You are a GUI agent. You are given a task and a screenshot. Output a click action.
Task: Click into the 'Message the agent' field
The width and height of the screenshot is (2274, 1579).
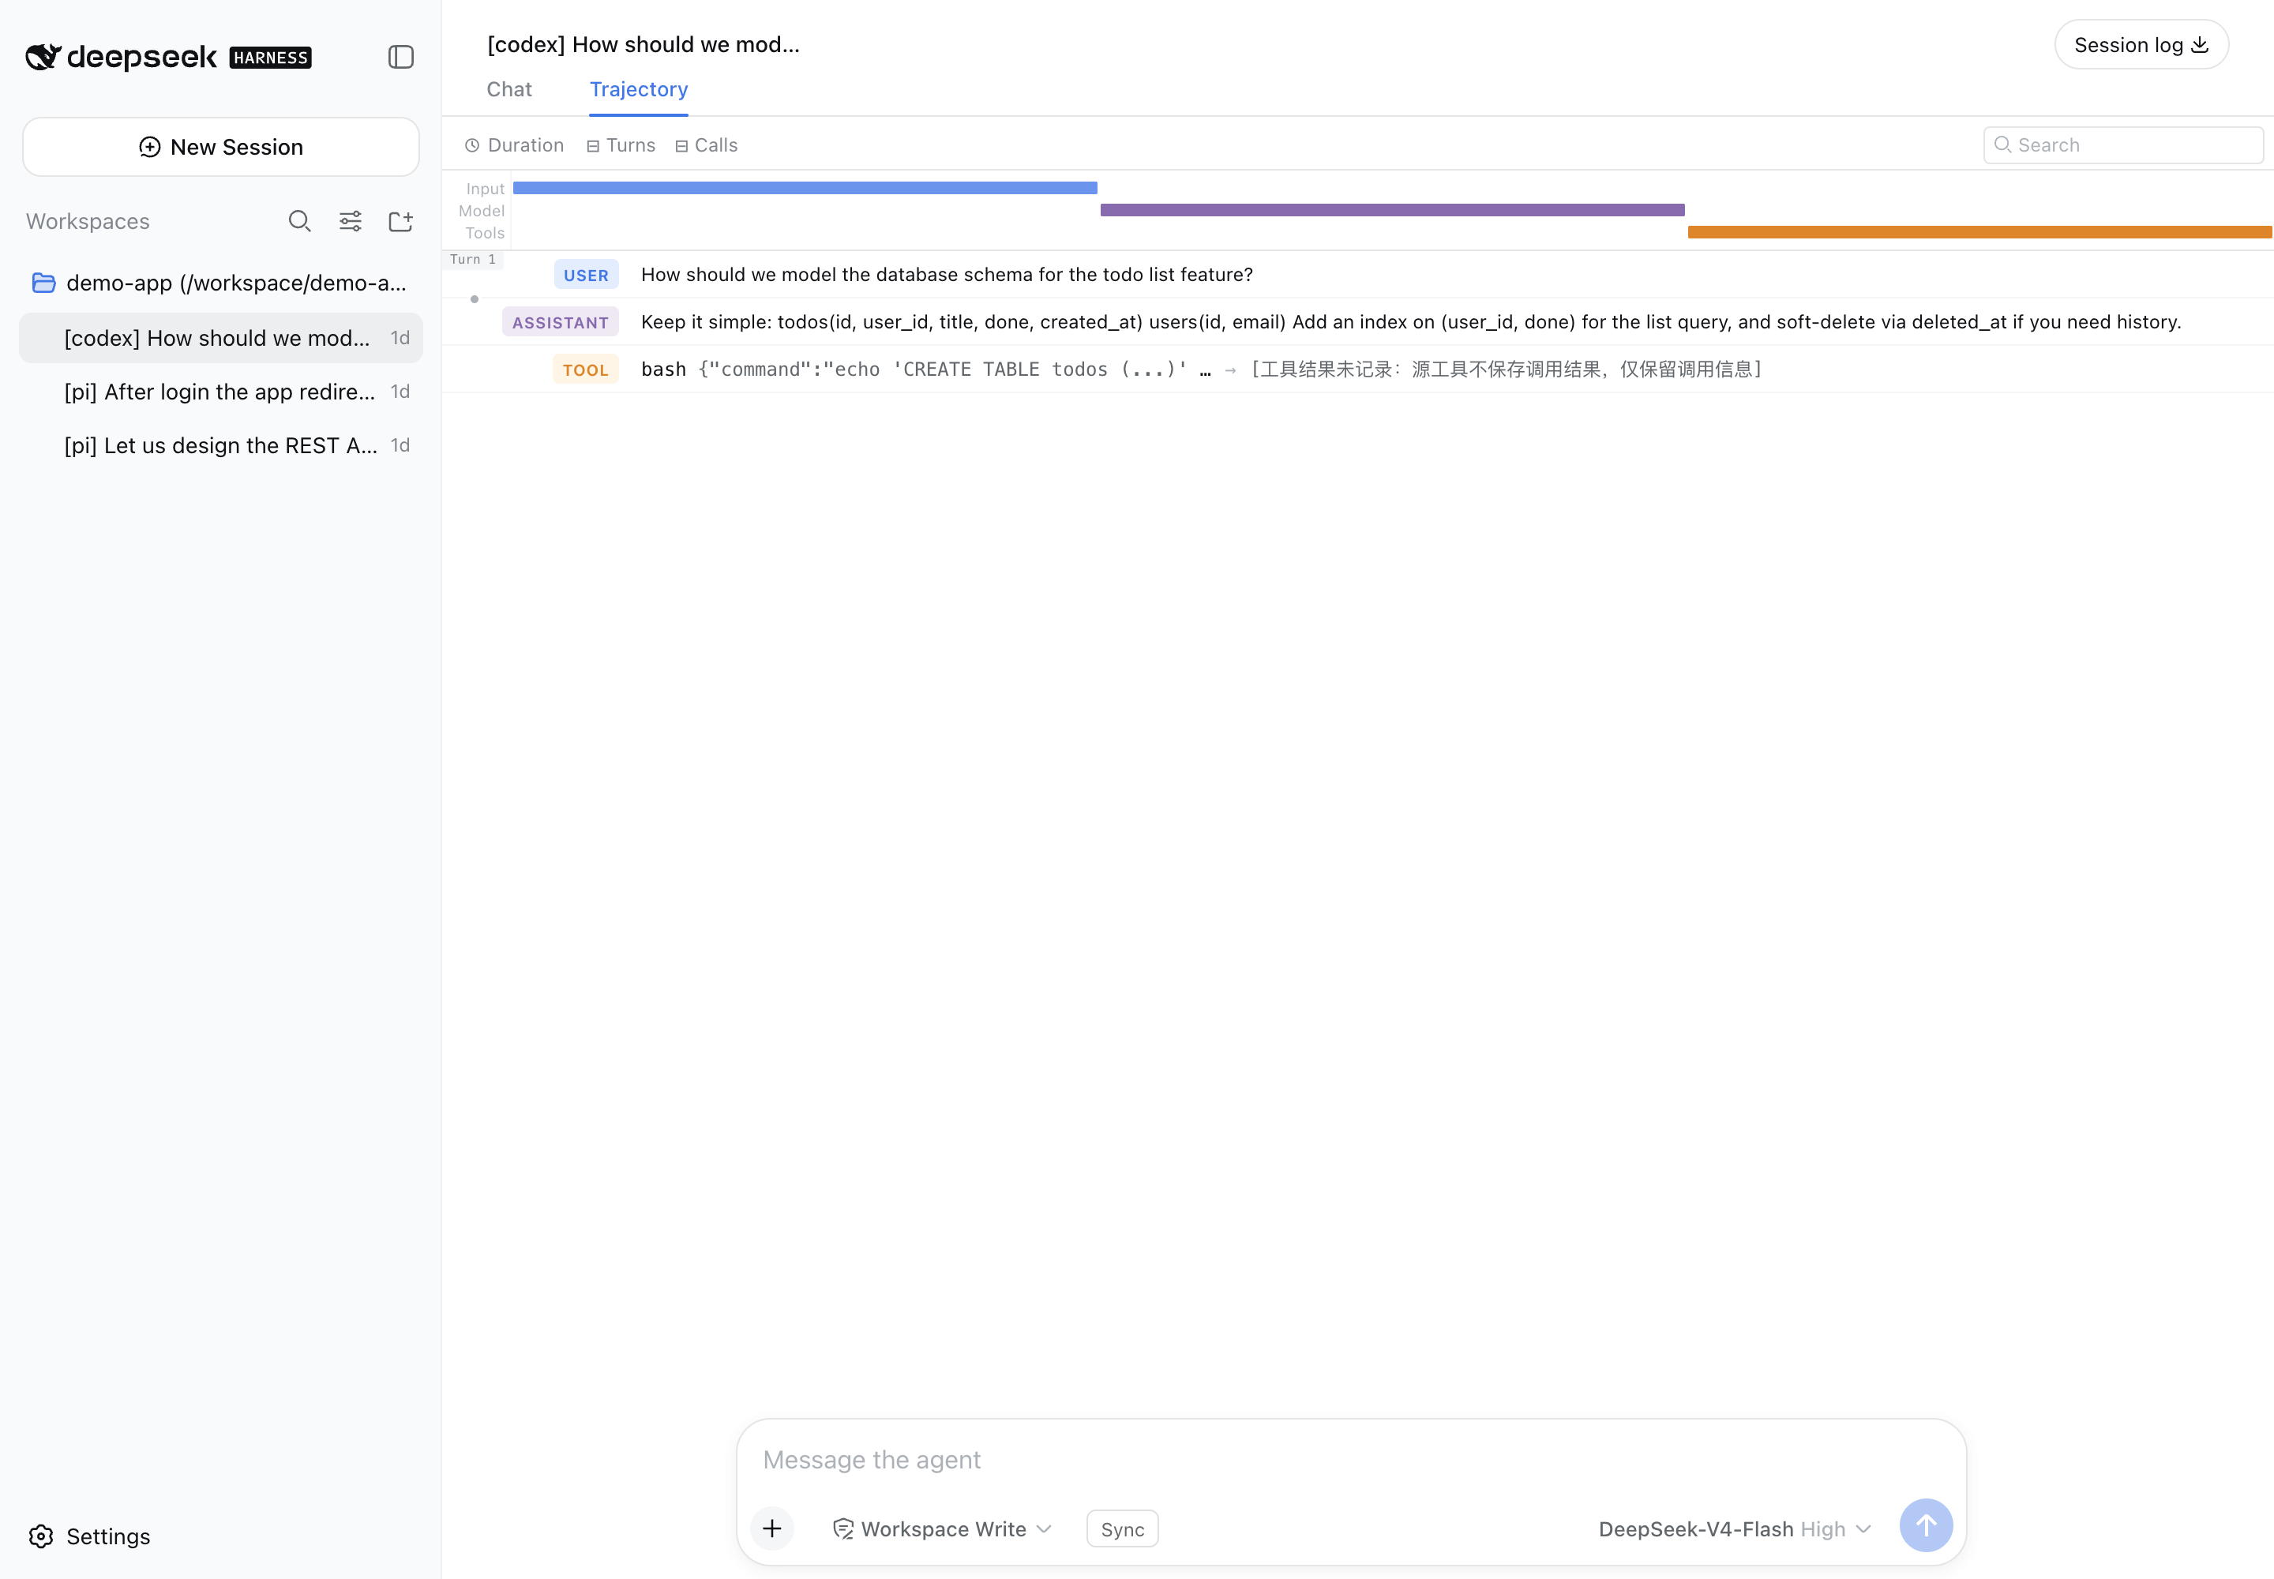pyautogui.click(x=1351, y=1461)
